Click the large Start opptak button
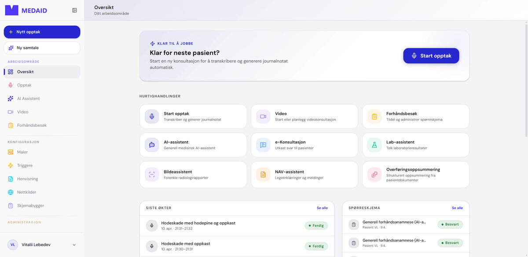528x257 pixels. [x=431, y=56]
